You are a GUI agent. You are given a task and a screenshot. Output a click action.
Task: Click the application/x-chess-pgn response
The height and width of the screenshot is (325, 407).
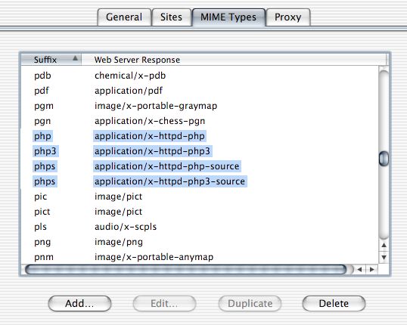(150, 121)
